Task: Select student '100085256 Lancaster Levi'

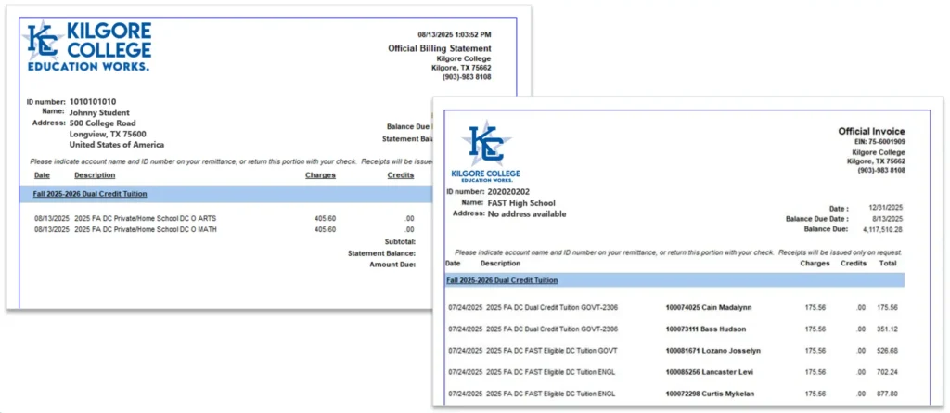Action: tap(710, 372)
